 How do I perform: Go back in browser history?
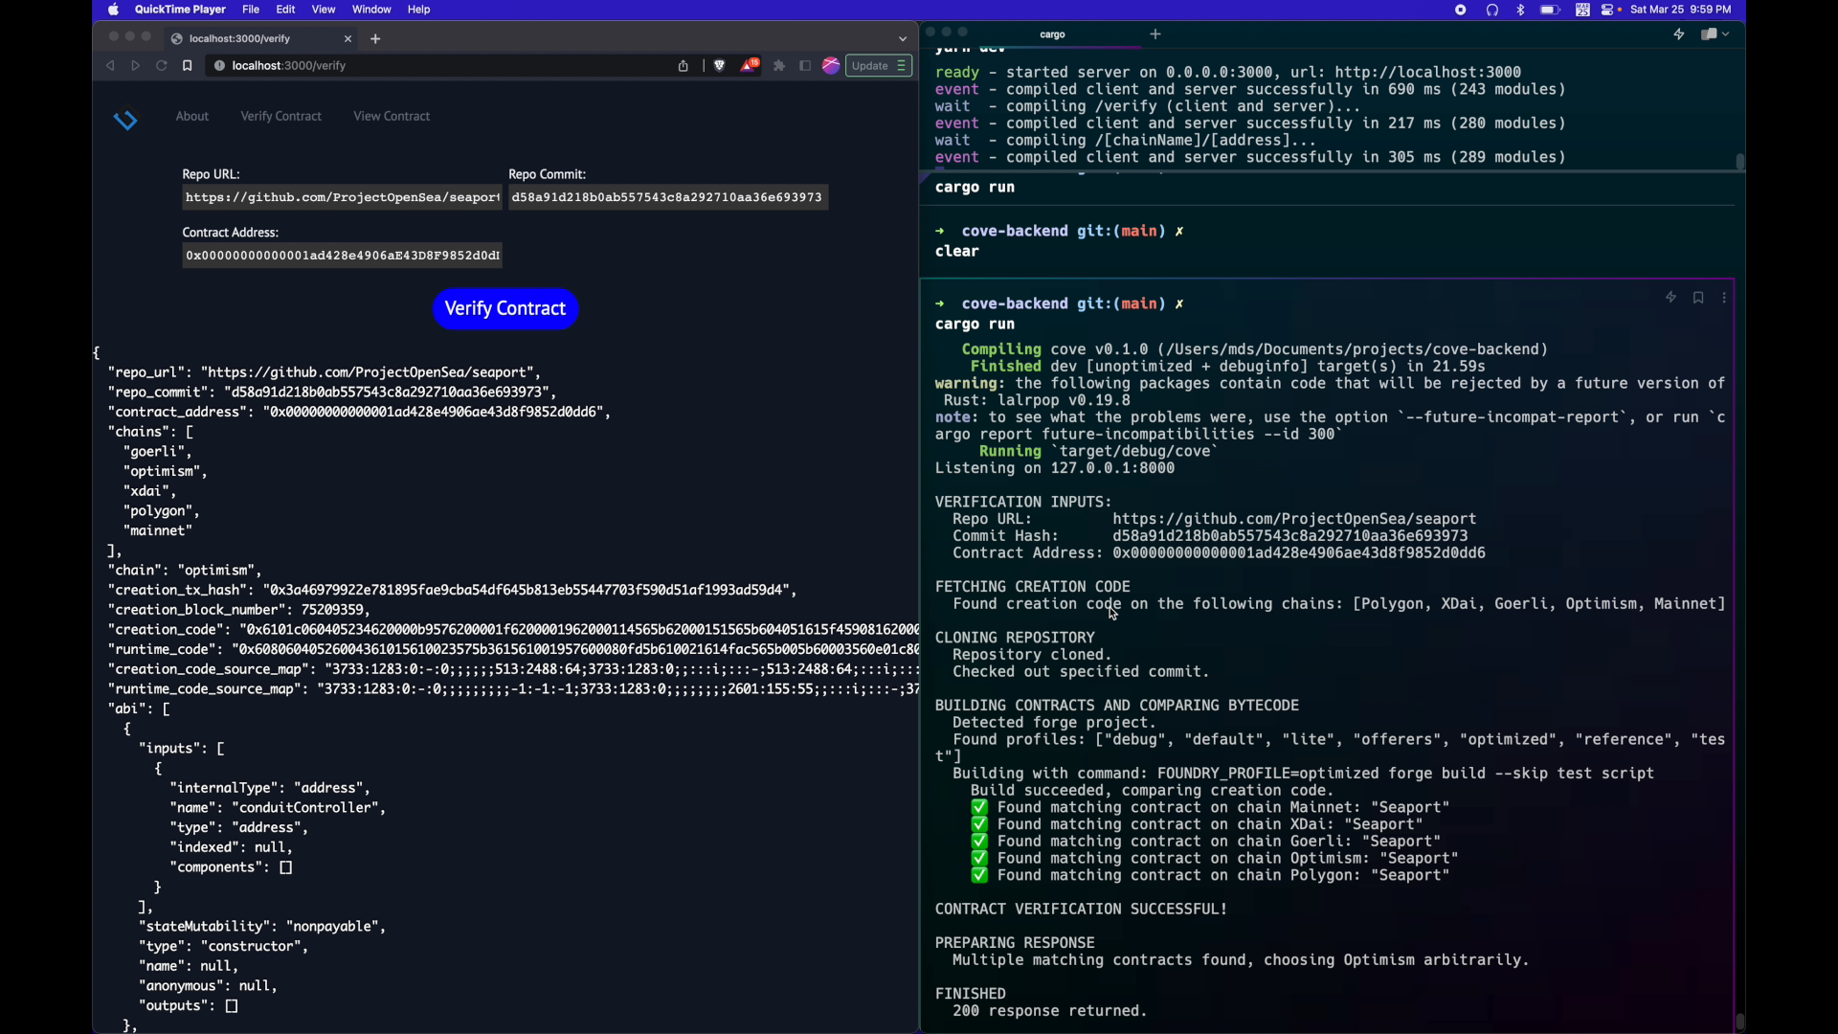pos(110,66)
